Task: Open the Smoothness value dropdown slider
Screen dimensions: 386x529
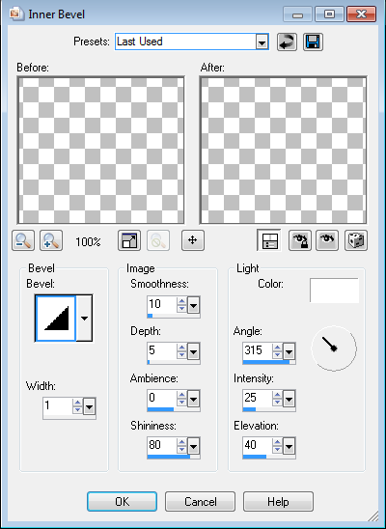Action: (194, 306)
